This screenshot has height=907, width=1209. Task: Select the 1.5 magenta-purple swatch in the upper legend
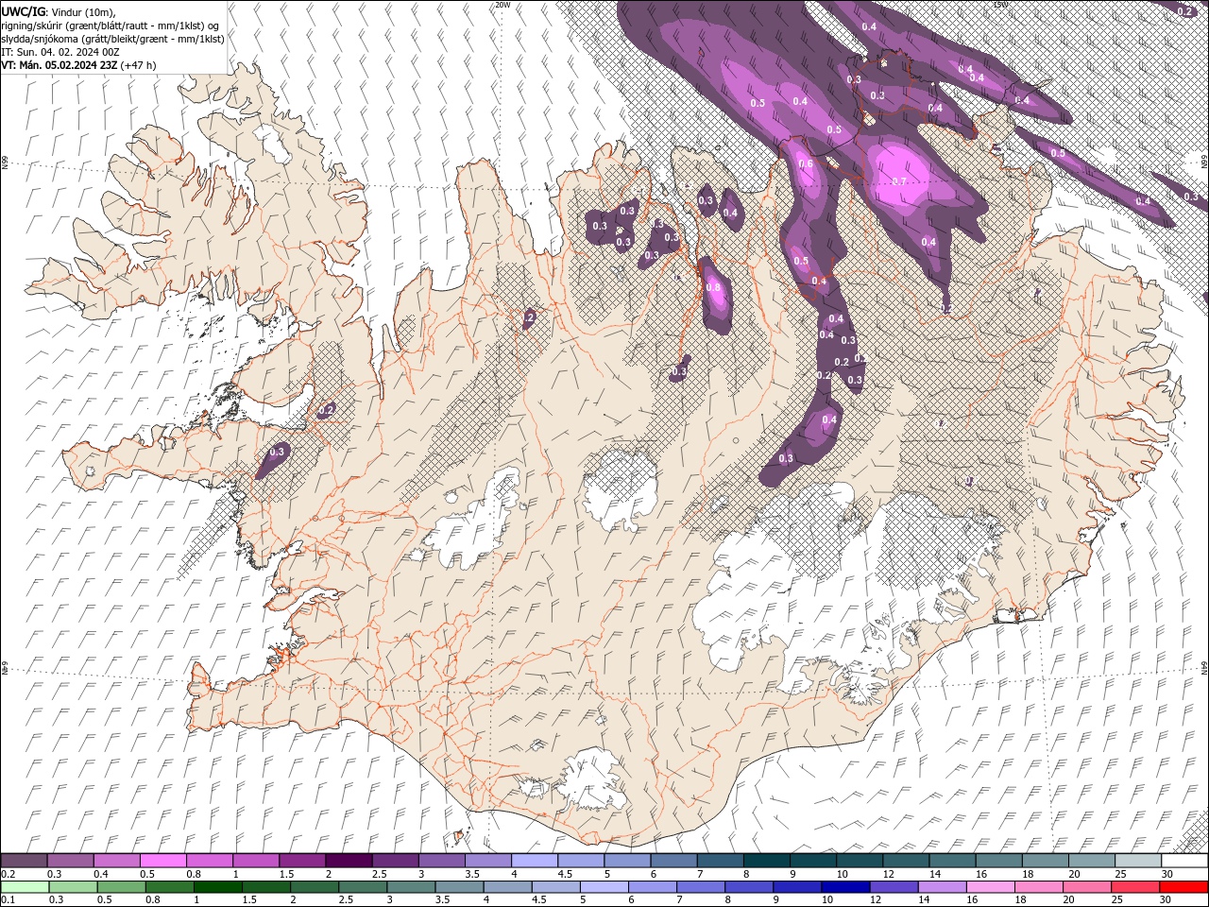tap(302, 861)
